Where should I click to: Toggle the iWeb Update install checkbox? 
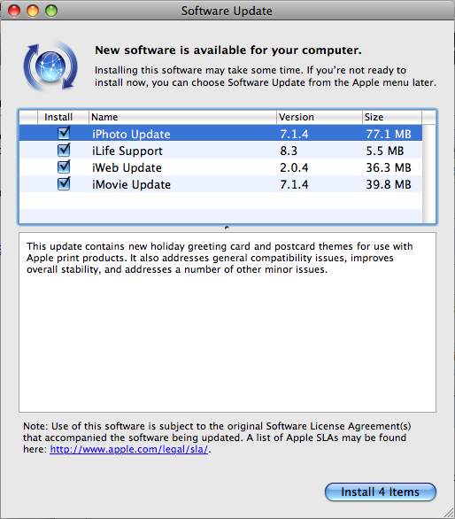[64, 167]
